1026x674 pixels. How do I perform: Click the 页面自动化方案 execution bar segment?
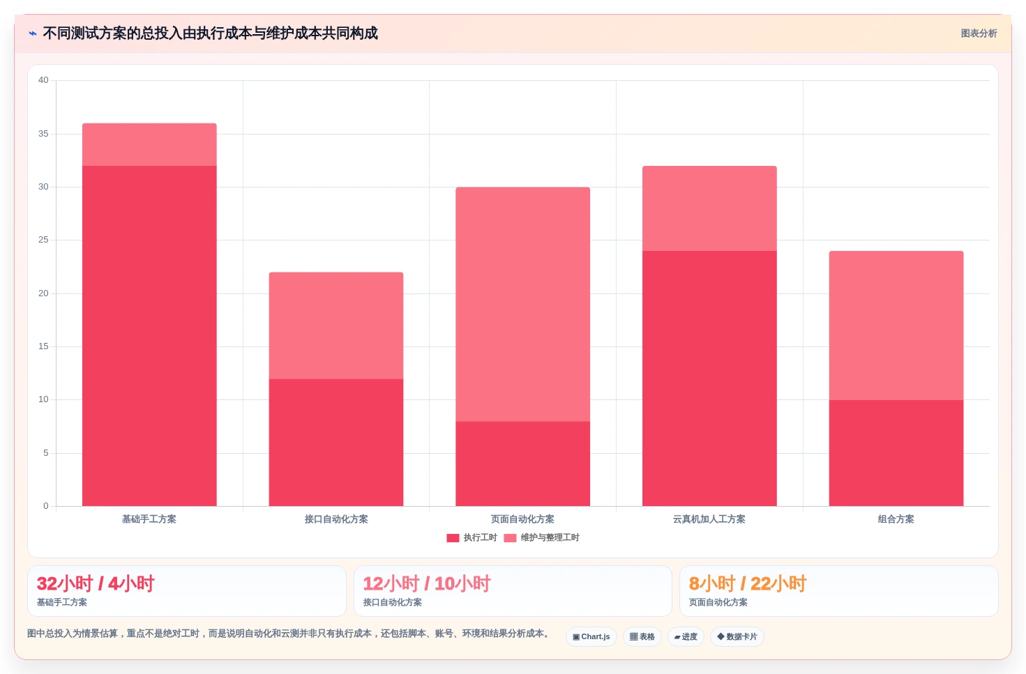click(523, 464)
